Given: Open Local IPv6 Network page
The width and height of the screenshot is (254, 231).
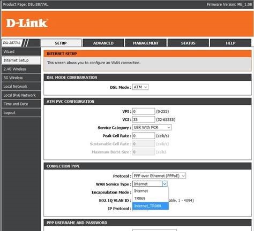Looking at the screenshot, I should coord(21,95).
